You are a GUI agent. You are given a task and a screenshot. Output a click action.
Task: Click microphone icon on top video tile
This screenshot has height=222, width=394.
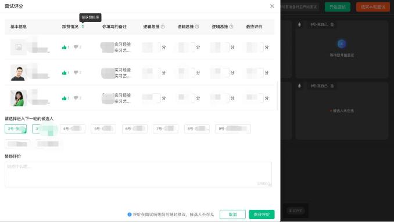(299, 24)
